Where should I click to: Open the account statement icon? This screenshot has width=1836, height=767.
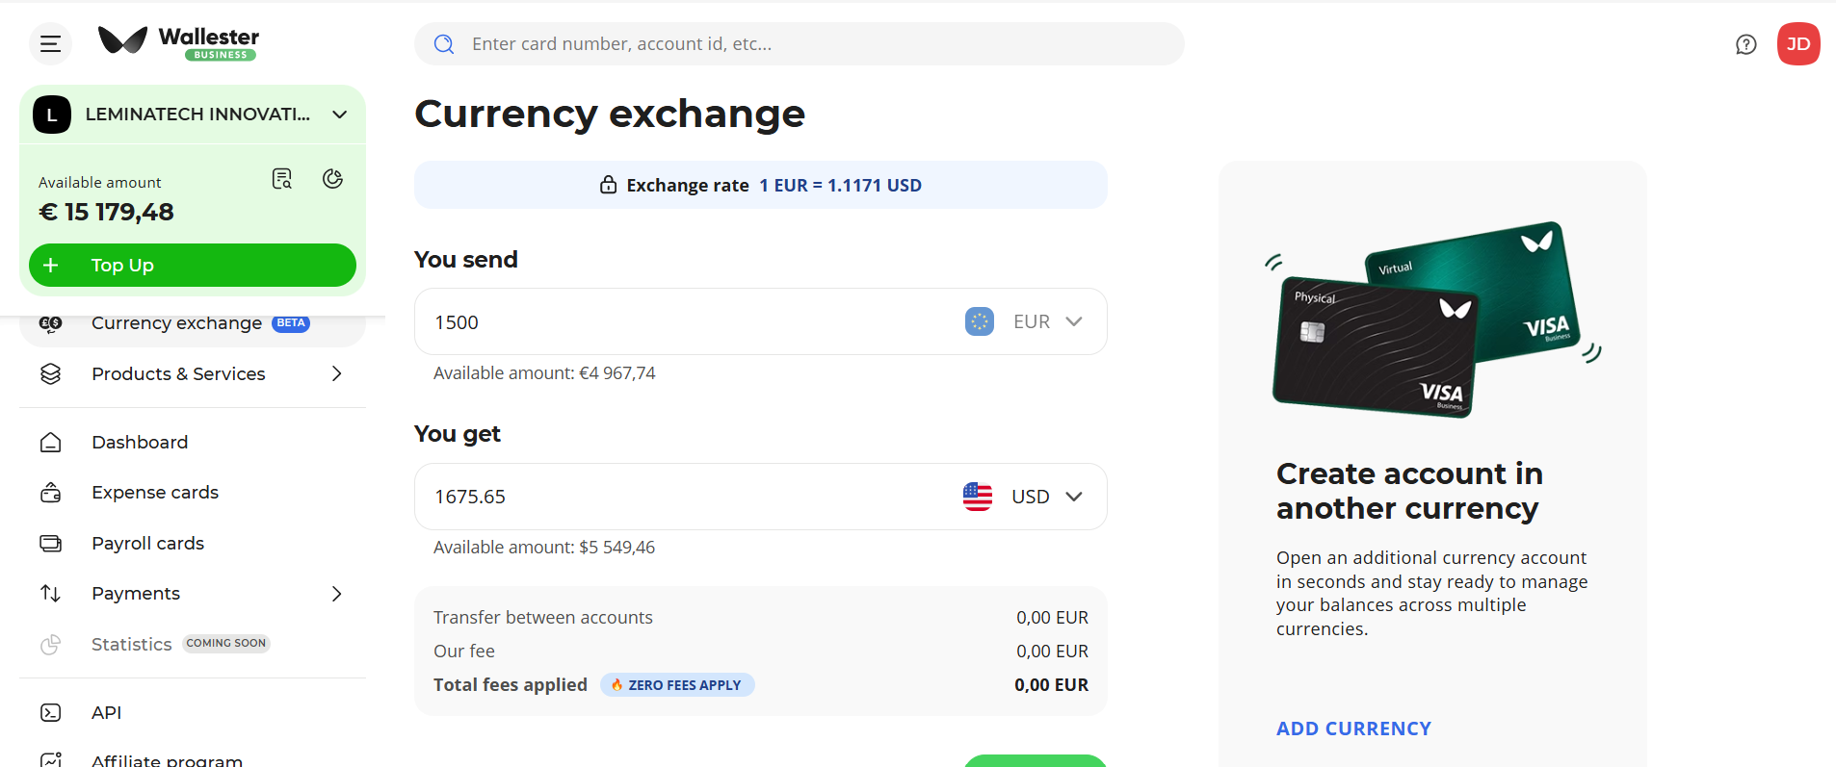281,179
